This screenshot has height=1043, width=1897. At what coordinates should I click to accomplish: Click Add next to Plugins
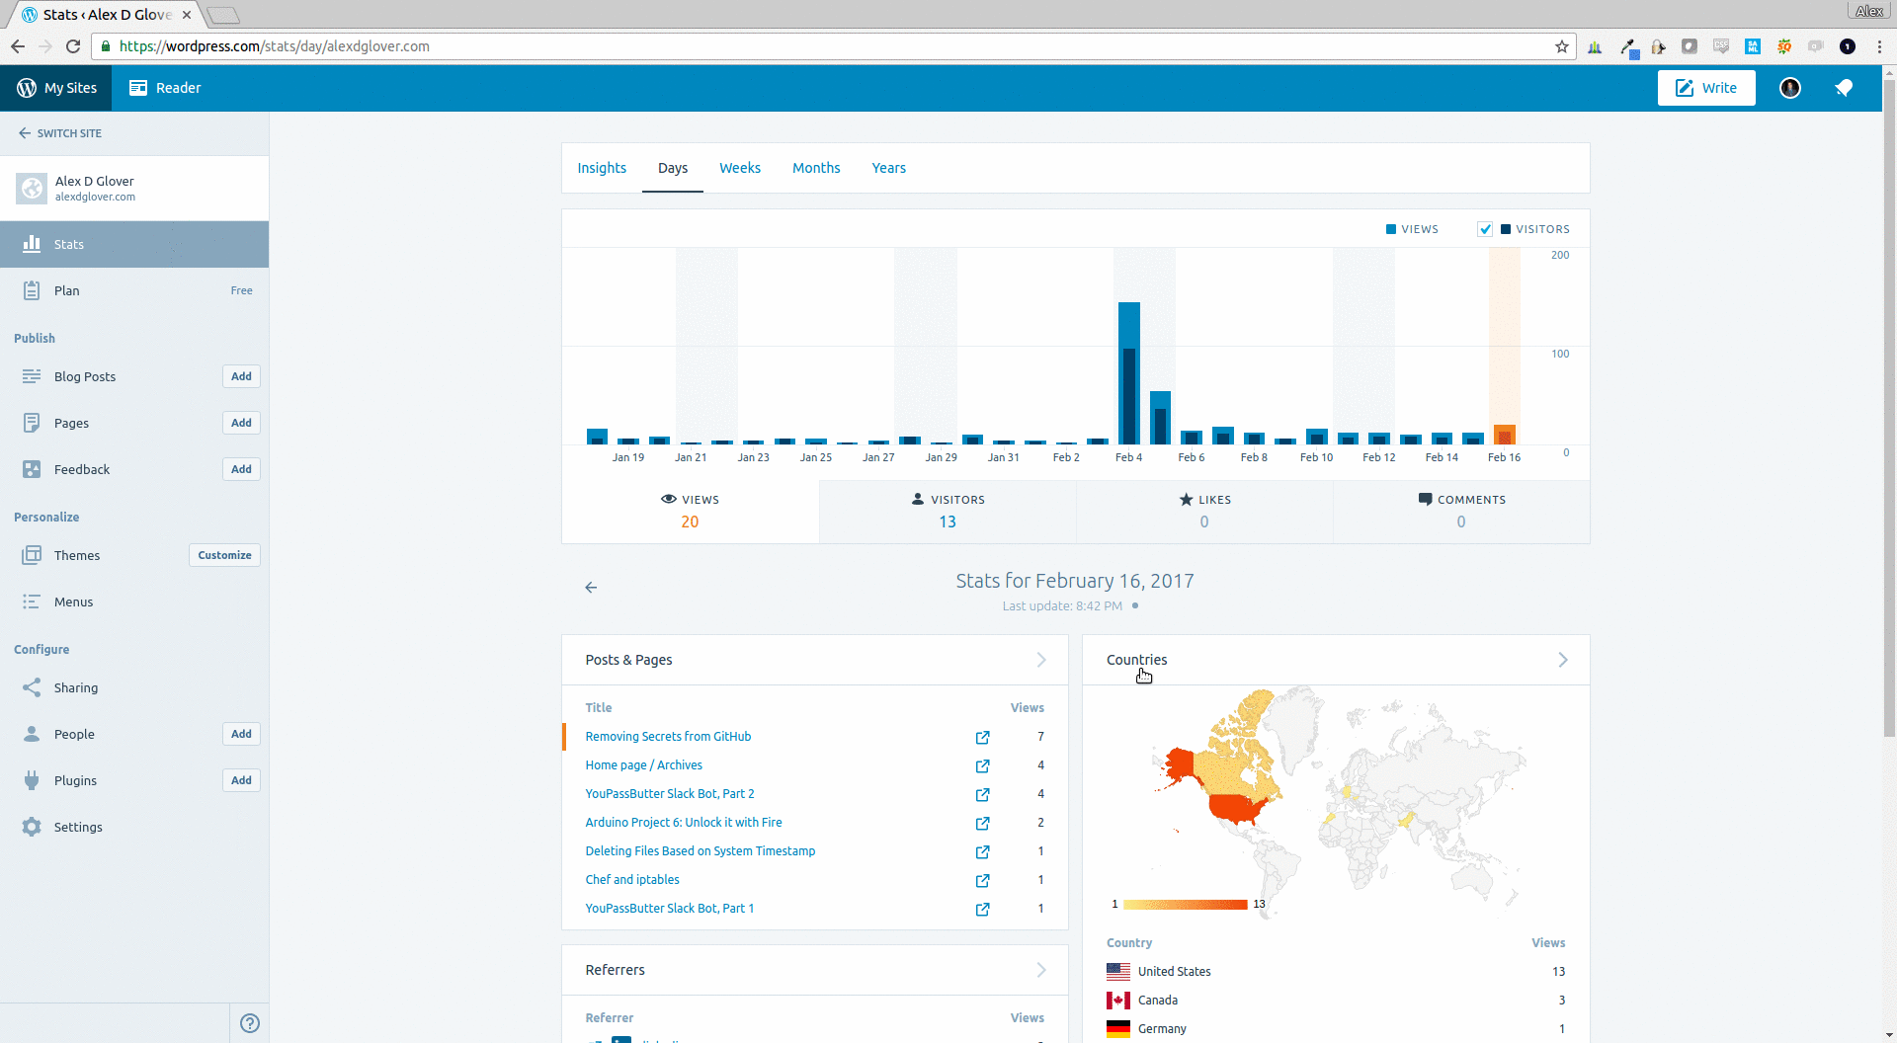tap(241, 780)
